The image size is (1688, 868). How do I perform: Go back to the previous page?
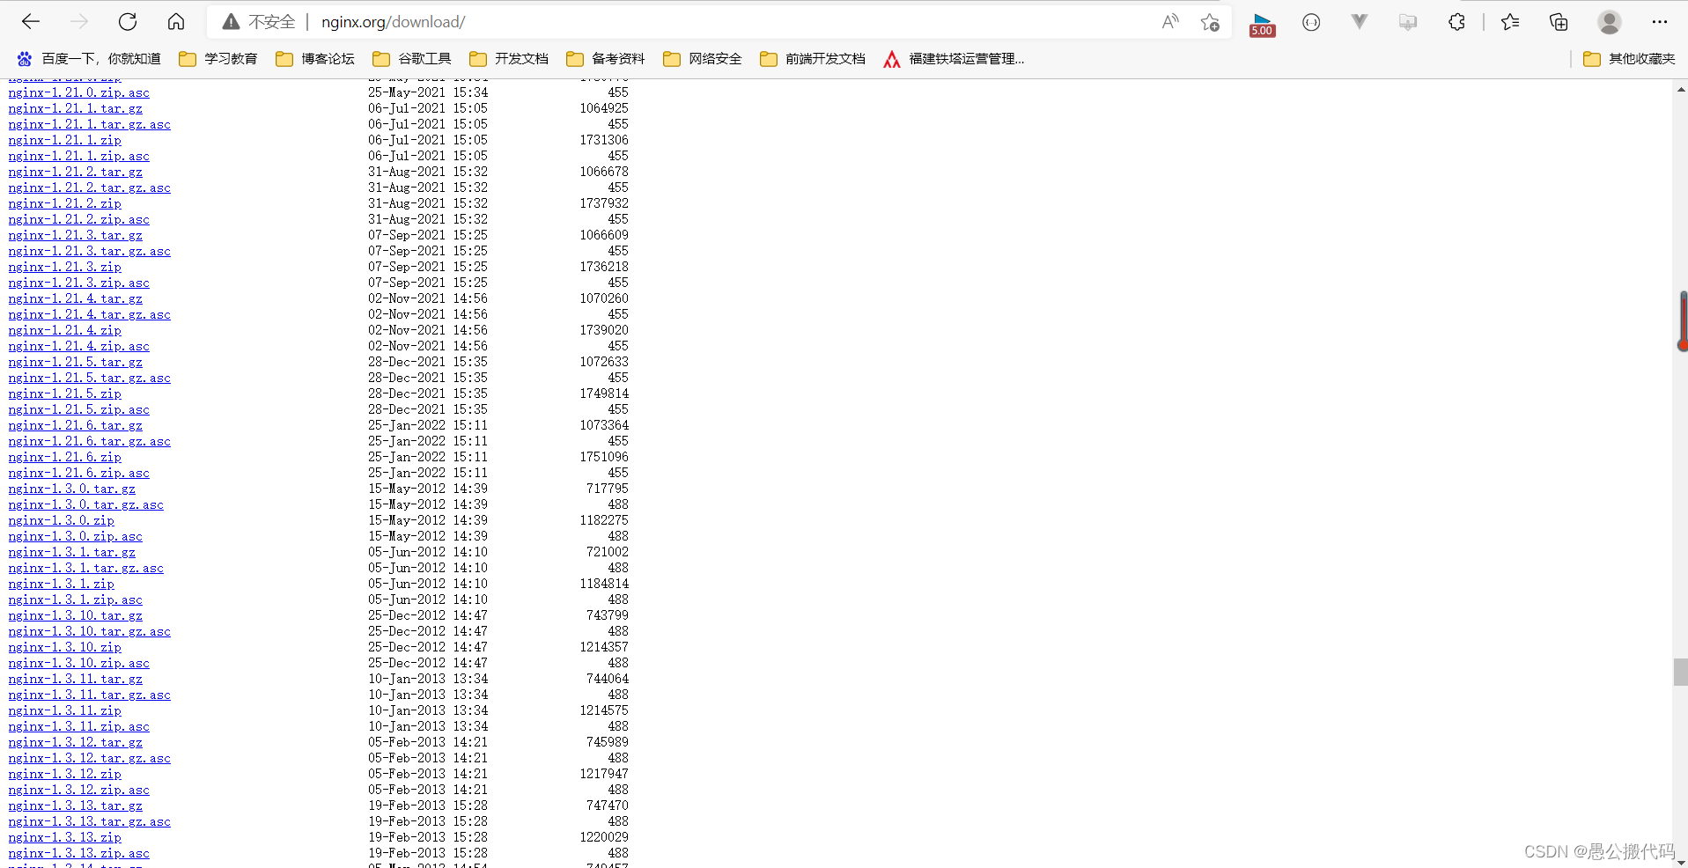tap(31, 22)
